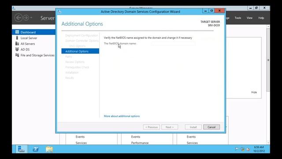Click Performance in the middle dashboard tile

click(140, 143)
